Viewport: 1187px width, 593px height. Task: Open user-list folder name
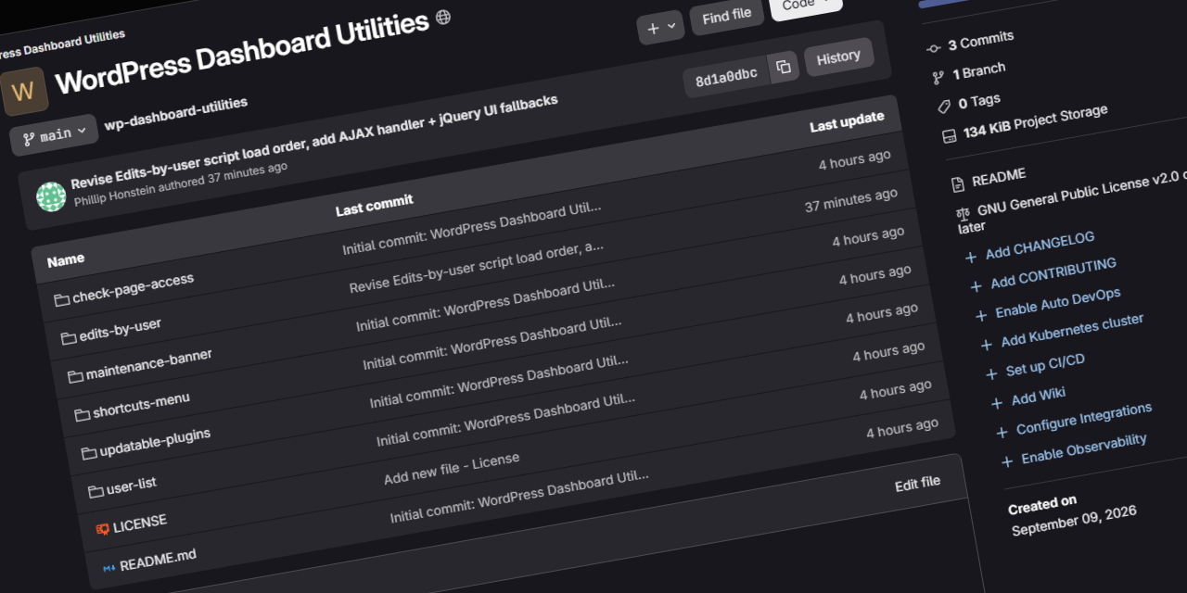[132, 485]
